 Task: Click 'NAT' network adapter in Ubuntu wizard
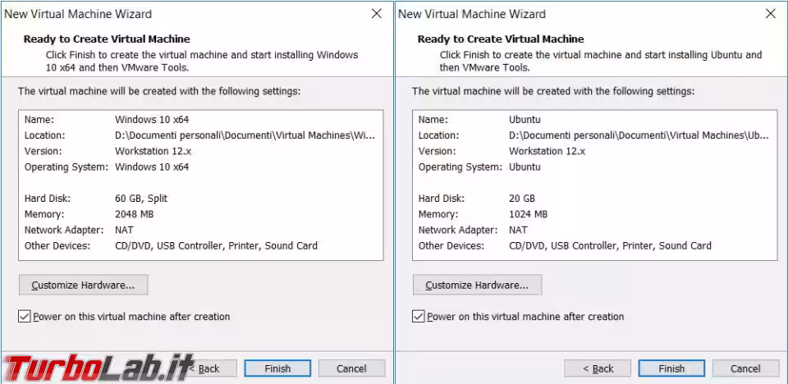click(x=518, y=230)
